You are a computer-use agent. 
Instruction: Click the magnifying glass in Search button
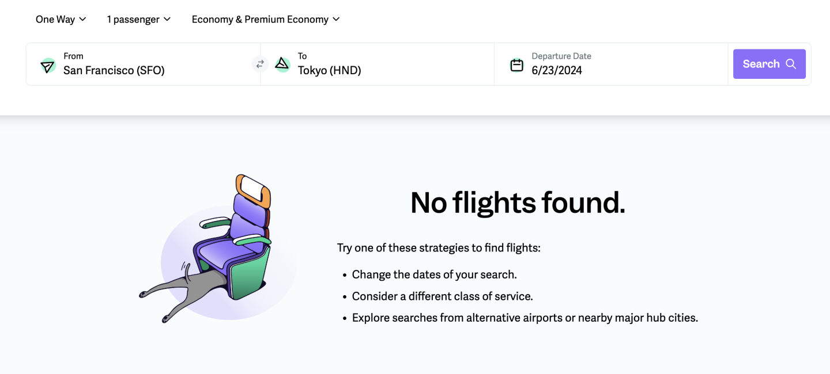[791, 64]
